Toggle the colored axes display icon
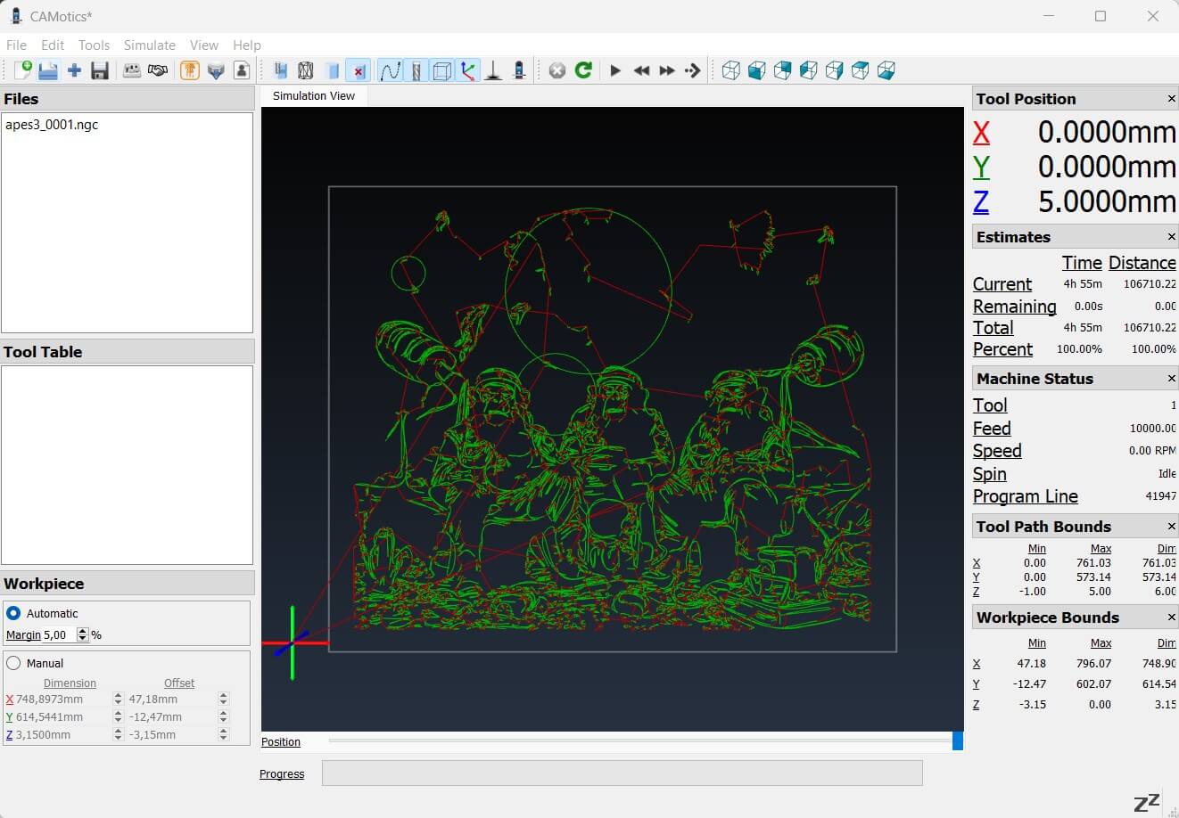Screen dimensions: 1179x818 coord(467,70)
